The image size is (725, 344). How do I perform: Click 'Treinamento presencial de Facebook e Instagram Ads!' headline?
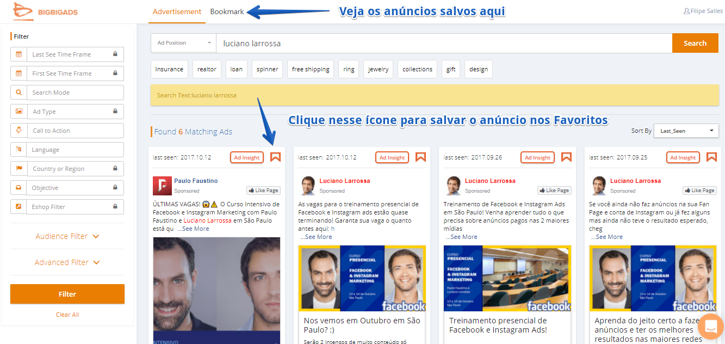pos(498,325)
